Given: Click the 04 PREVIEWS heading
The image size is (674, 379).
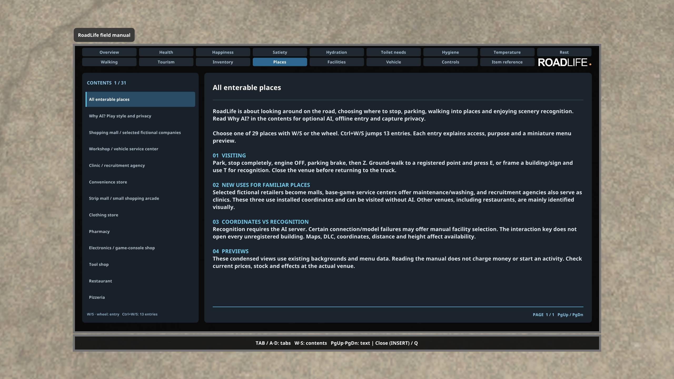Looking at the screenshot, I should click(x=231, y=251).
